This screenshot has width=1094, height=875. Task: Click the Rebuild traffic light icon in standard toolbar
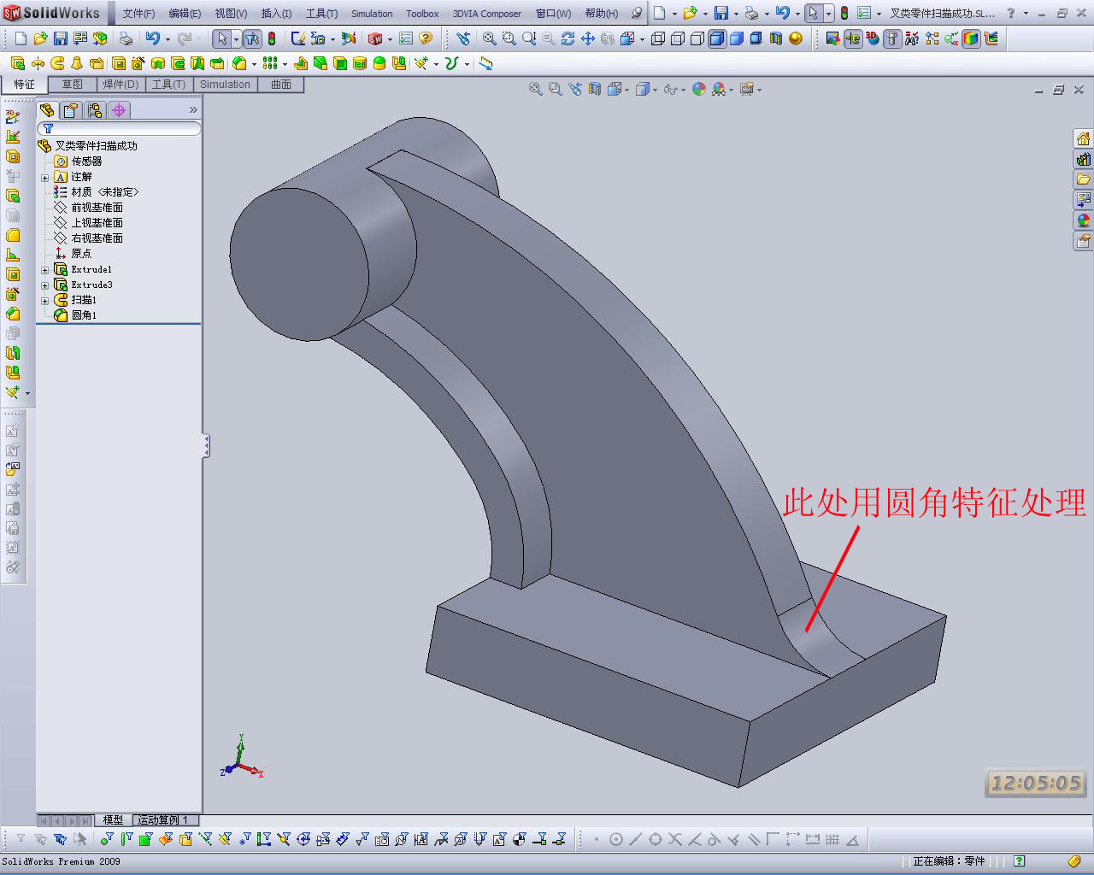[x=272, y=38]
